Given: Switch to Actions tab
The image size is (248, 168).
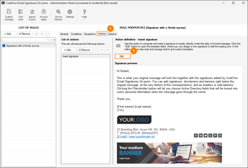Looking at the screenshot, I should point(102,33).
